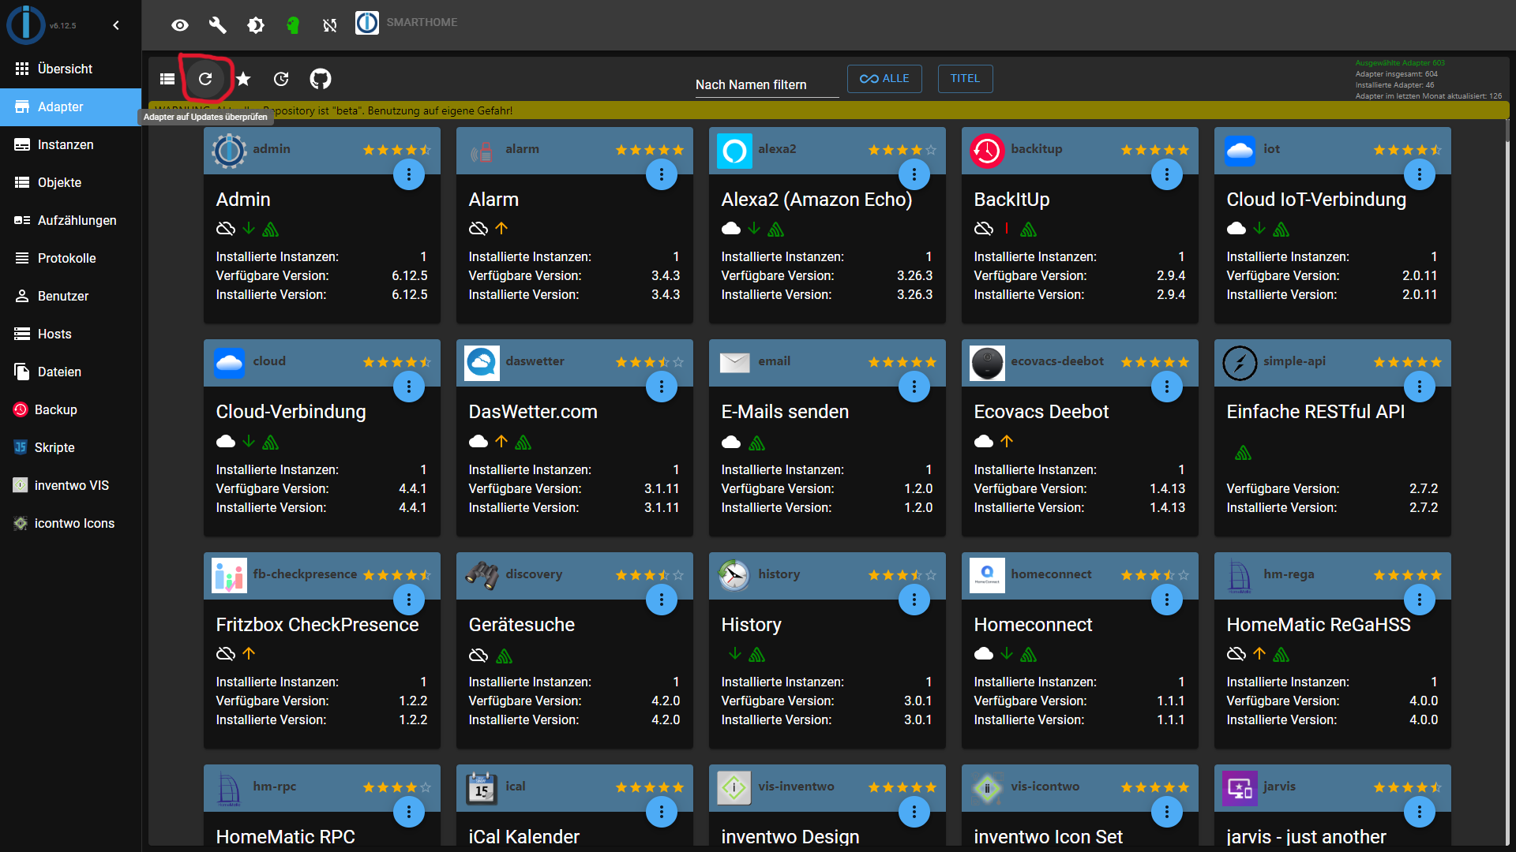
Task: Open Backup sidebar entry
Action: (71, 409)
